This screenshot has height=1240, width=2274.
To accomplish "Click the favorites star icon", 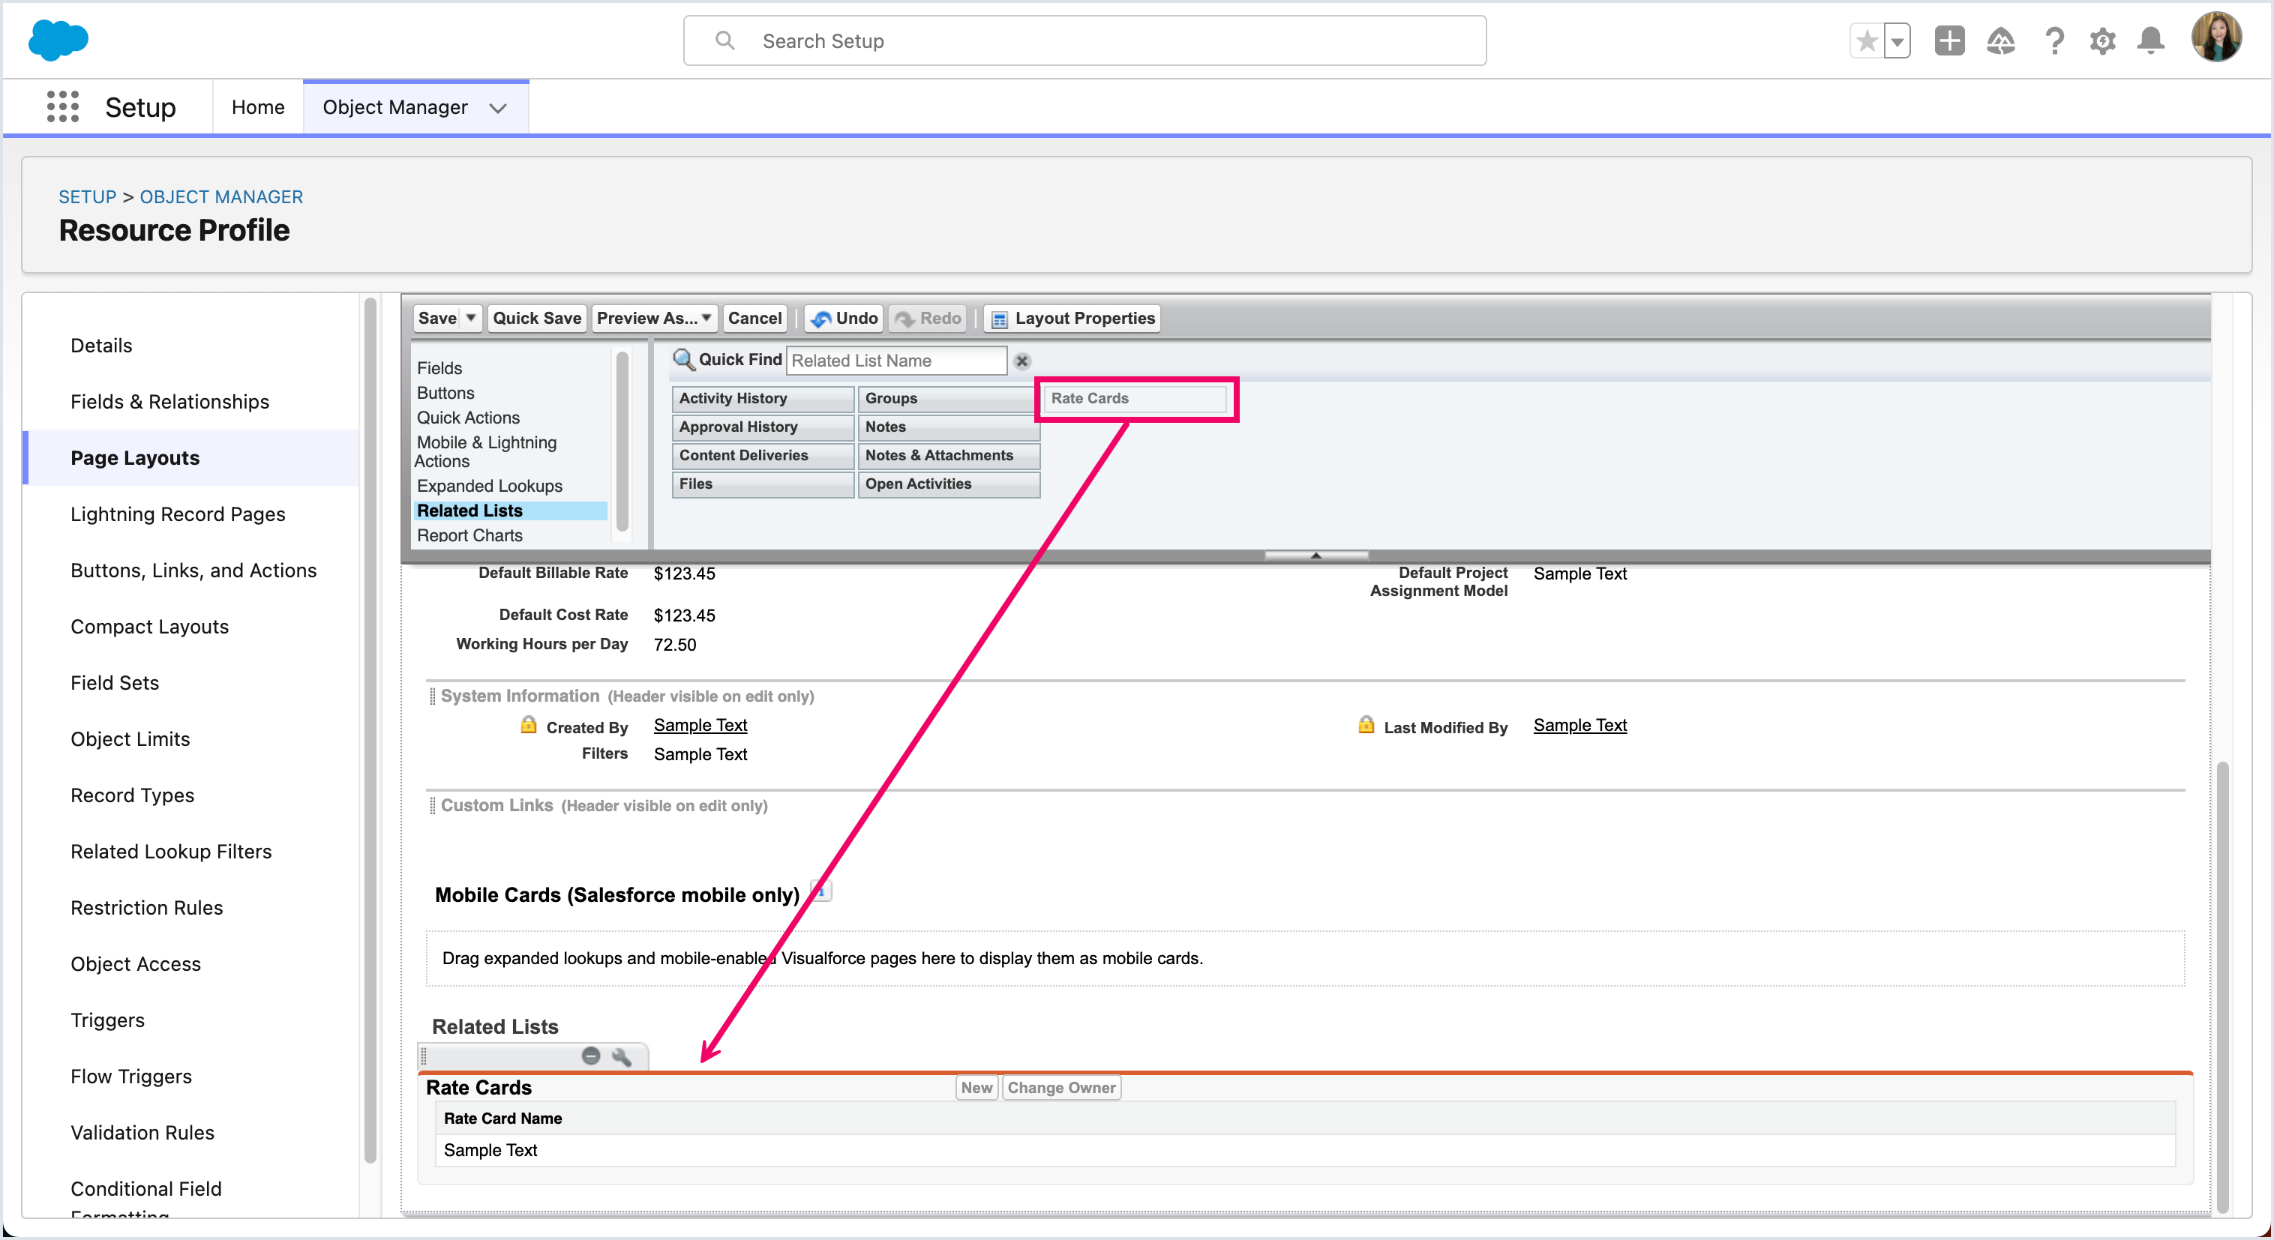I will pos(1866,41).
